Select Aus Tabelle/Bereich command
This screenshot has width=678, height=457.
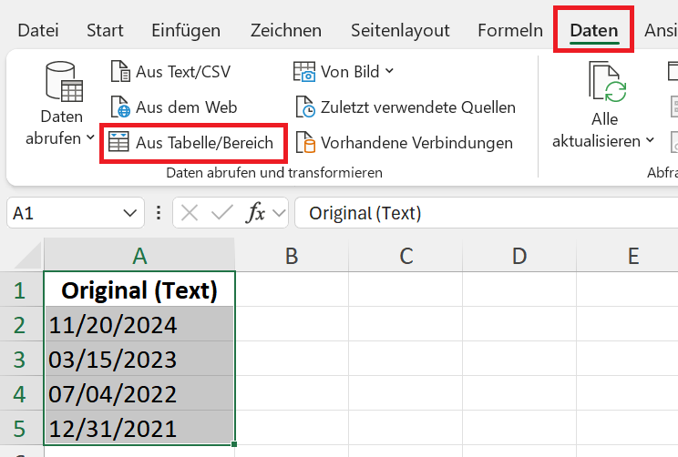191,143
